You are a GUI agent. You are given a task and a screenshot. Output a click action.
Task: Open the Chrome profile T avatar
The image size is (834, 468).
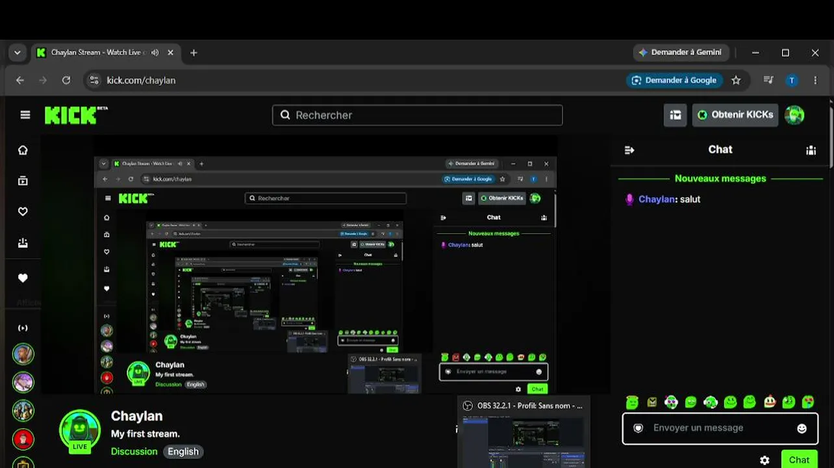pos(791,80)
